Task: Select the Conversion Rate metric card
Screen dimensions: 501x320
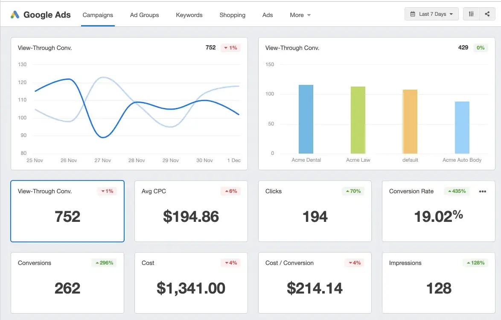Action: tap(439, 211)
